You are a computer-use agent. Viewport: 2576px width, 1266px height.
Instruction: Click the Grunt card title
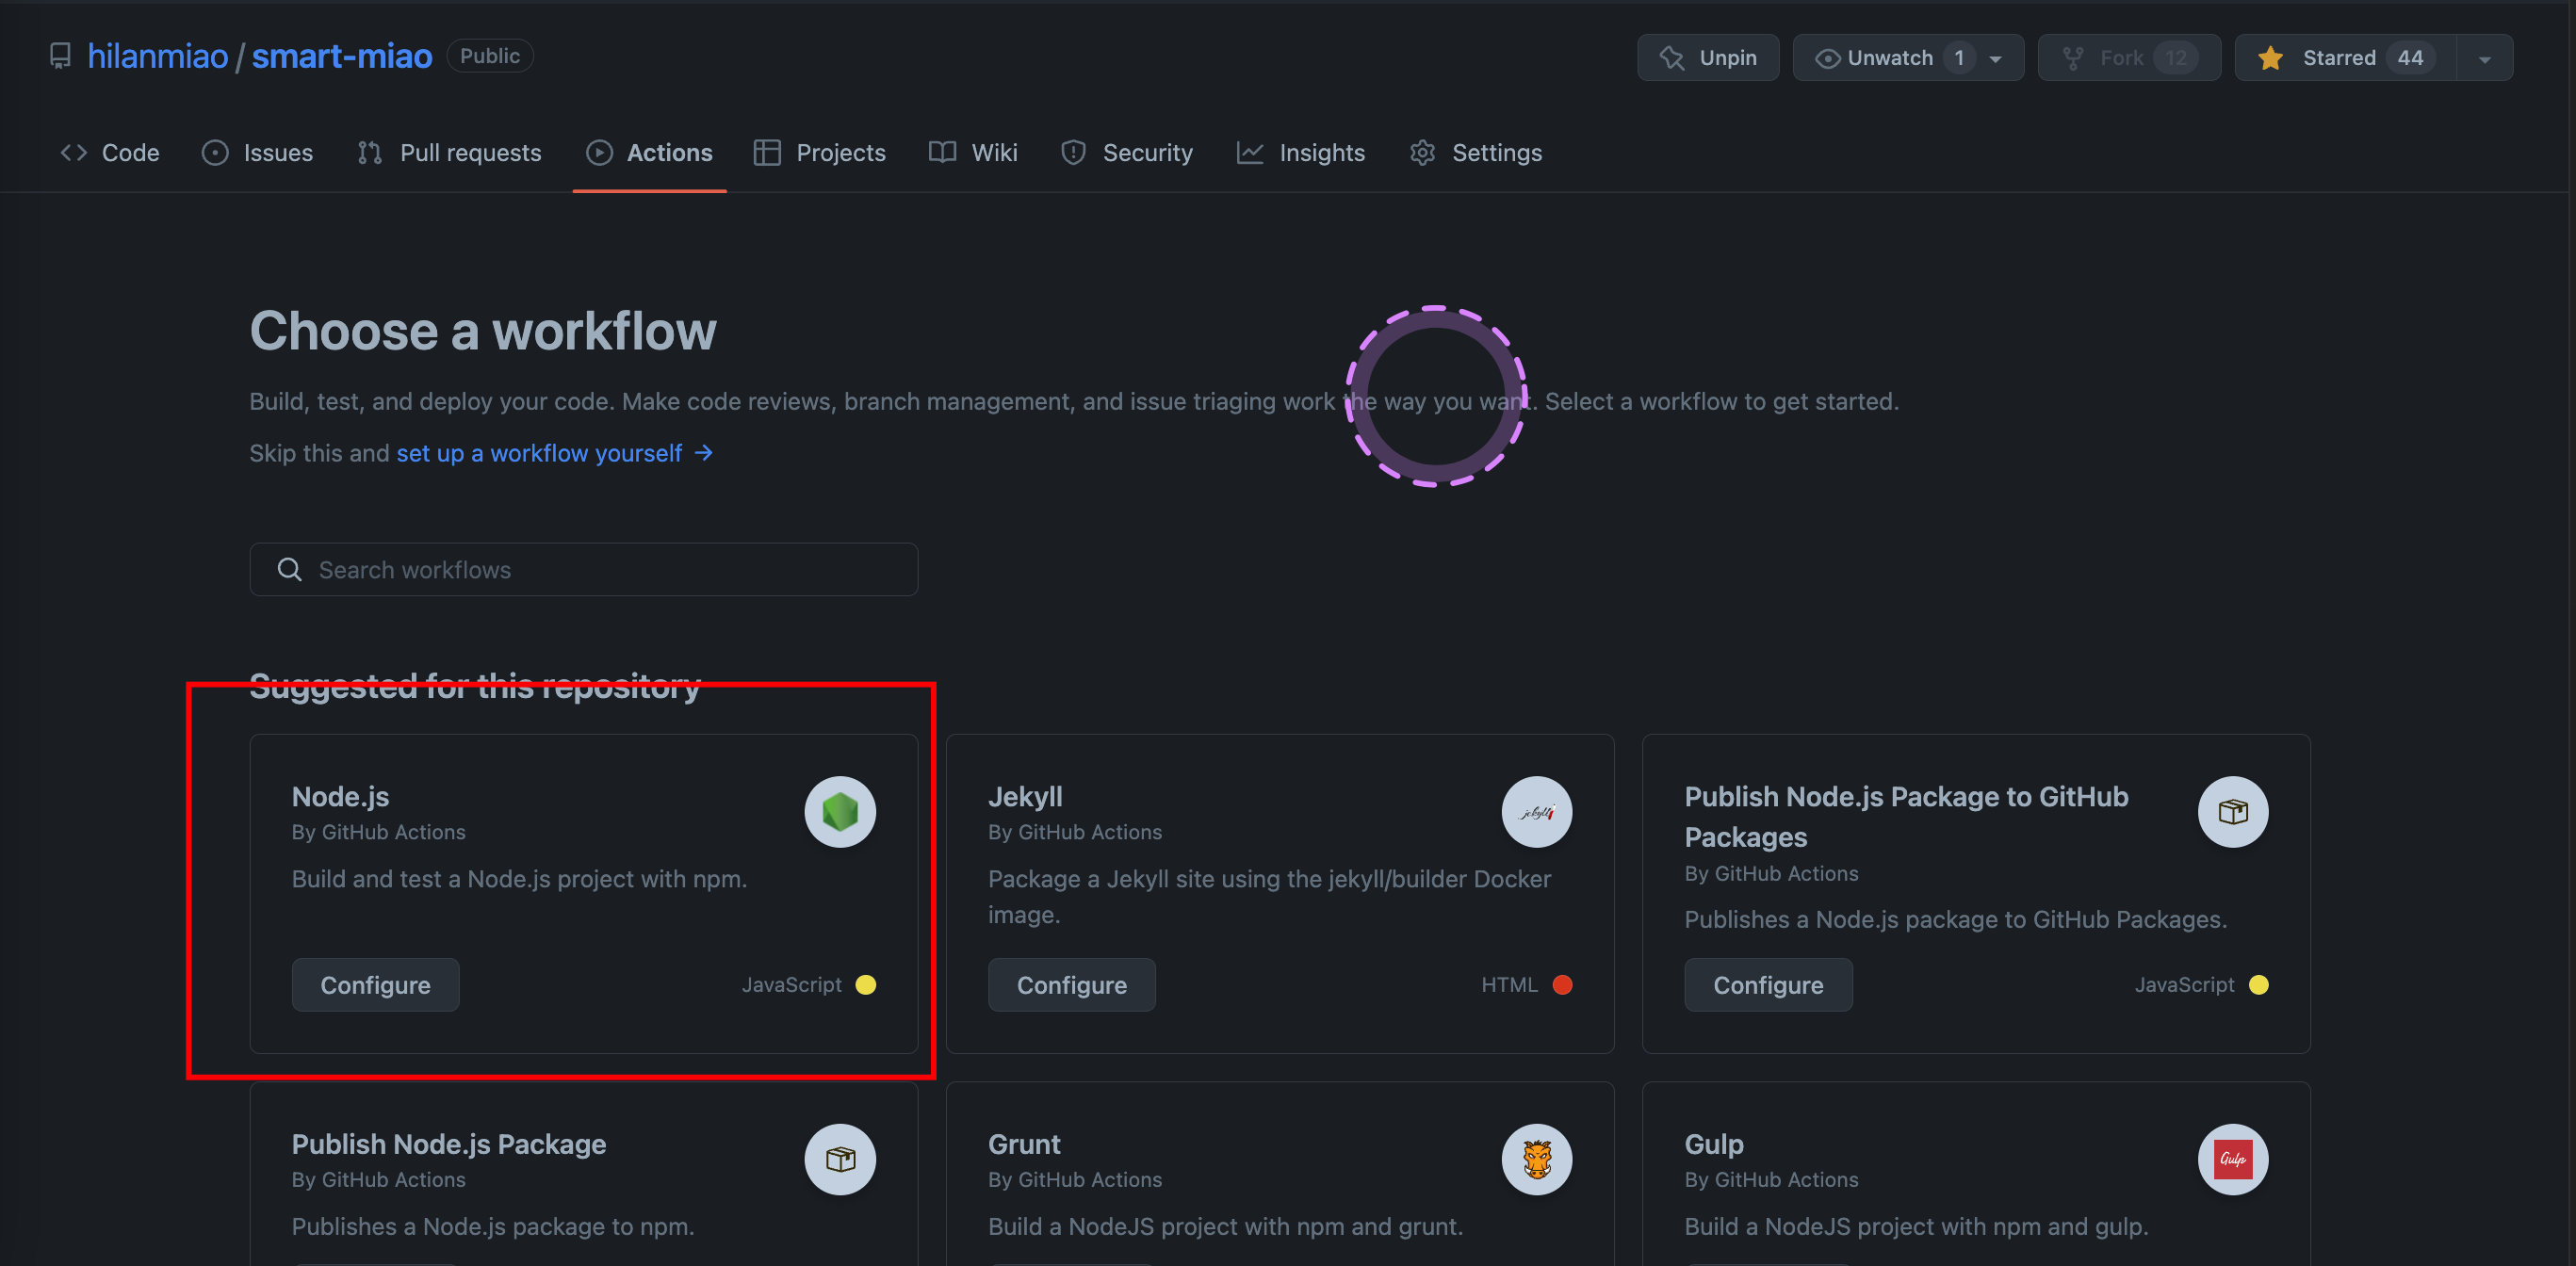pos(1024,1144)
